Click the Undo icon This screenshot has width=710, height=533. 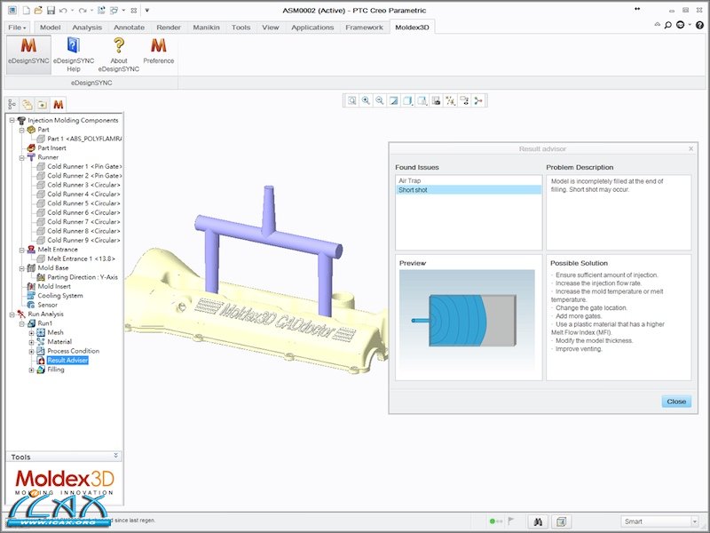(x=63, y=10)
